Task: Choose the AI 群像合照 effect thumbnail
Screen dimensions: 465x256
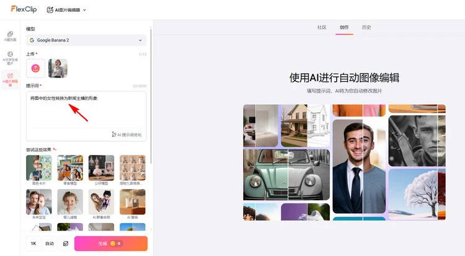Action: tap(101, 202)
